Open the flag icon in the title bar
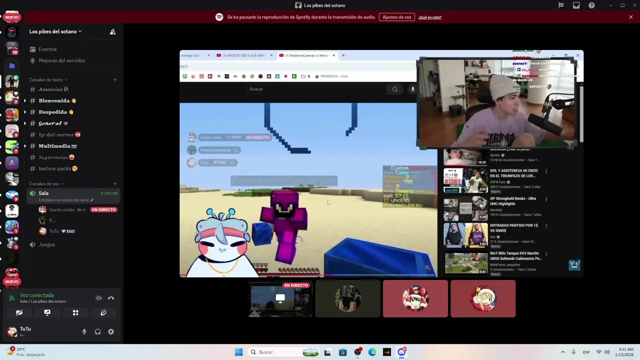The image size is (640, 360). (x=561, y=5)
